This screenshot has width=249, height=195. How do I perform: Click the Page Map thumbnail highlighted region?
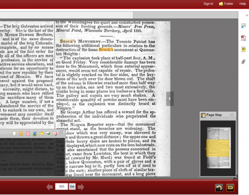tap(218, 148)
